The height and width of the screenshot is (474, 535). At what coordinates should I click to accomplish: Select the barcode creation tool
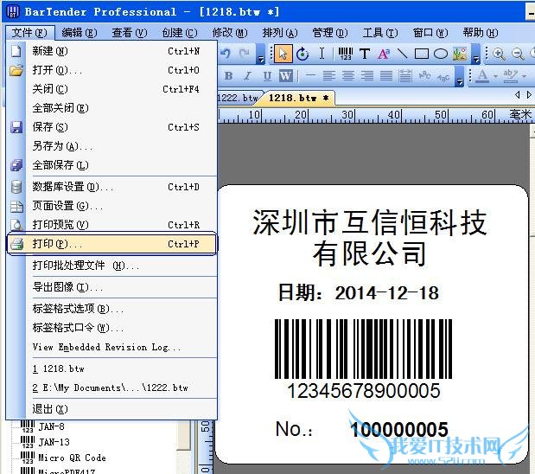(x=346, y=54)
